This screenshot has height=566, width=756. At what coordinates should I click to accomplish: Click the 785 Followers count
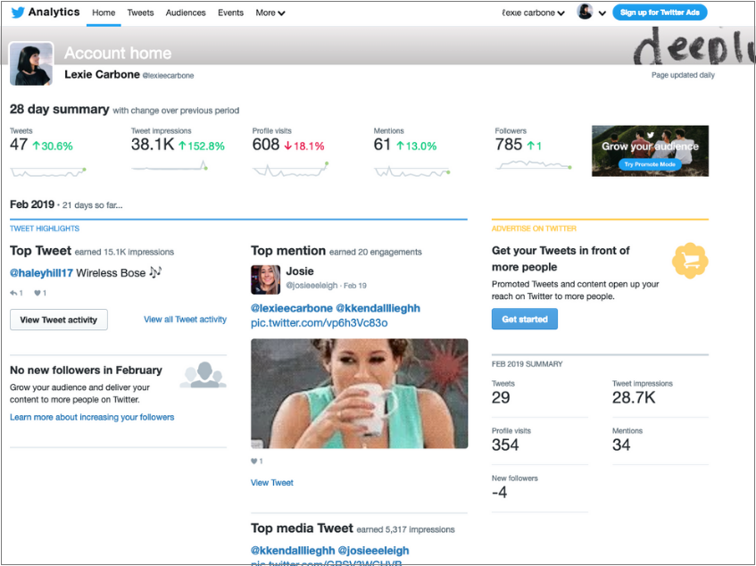[509, 144]
